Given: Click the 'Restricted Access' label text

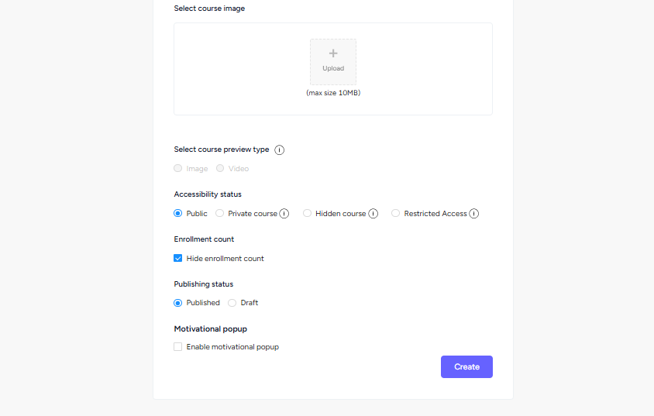Looking at the screenshot, I should (435, 214).
